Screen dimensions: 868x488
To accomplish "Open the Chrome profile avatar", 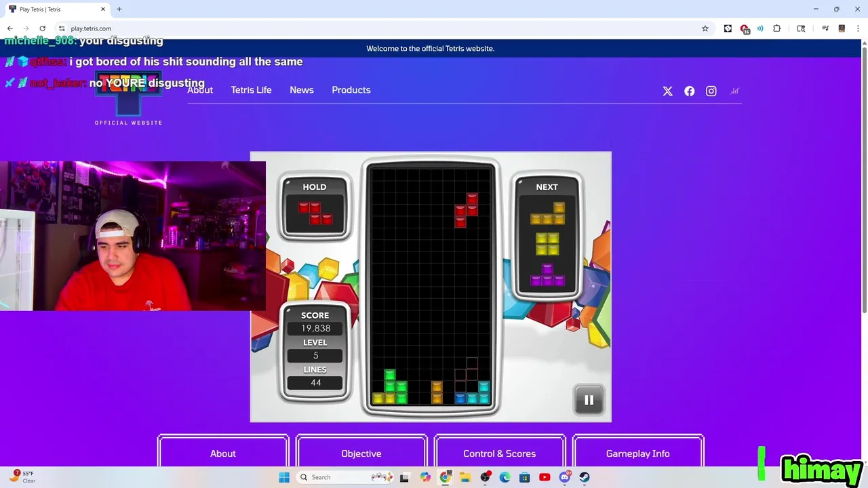I will pyautogui.click(x=842, y=28).
